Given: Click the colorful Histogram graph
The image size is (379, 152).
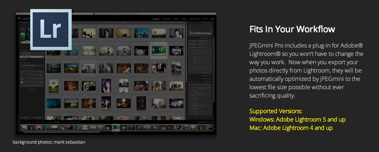Looking at the screenshot, I should (200, 30).
